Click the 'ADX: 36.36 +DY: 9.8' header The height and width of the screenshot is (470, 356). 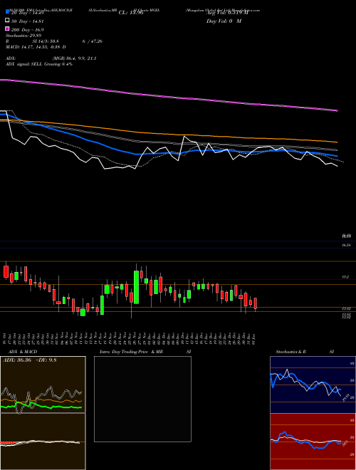coord(29,360)
